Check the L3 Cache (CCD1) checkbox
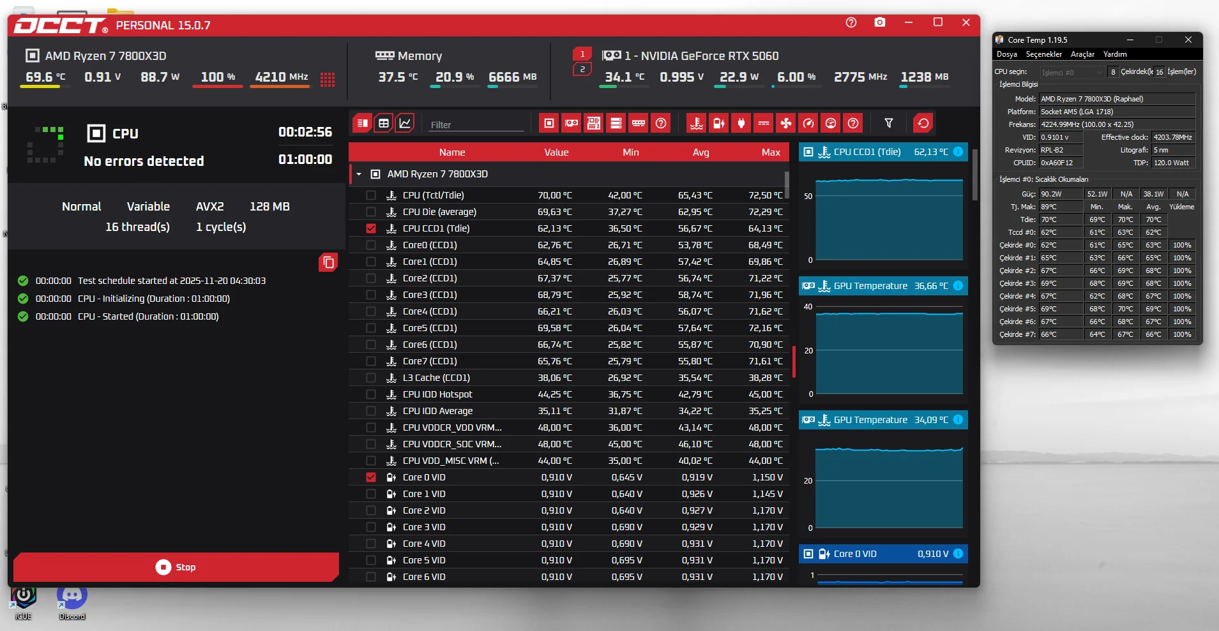Screen dimensions: 1219x631 pos(371,378)
